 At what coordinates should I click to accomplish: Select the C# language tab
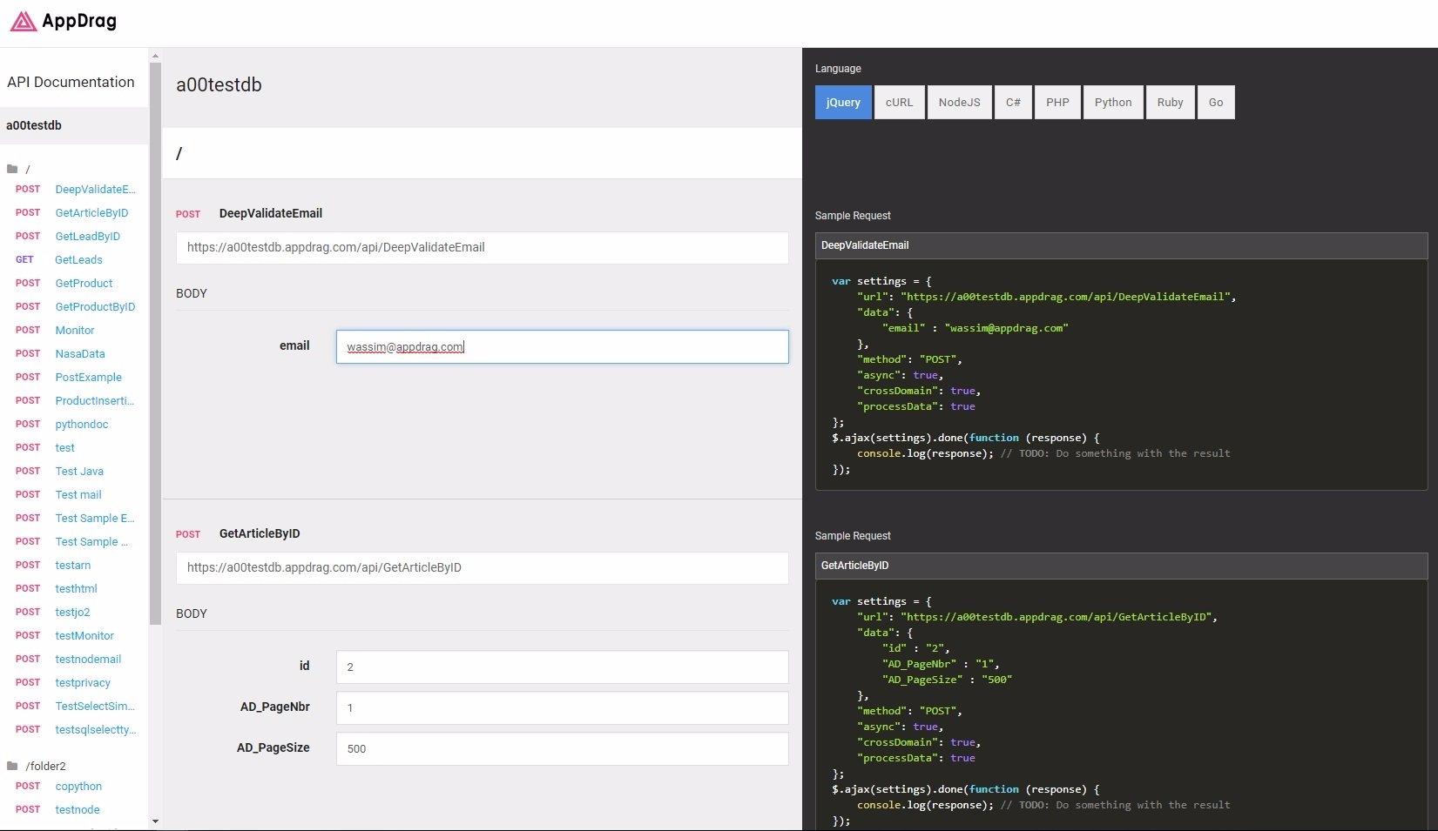tap(1013, 102)
